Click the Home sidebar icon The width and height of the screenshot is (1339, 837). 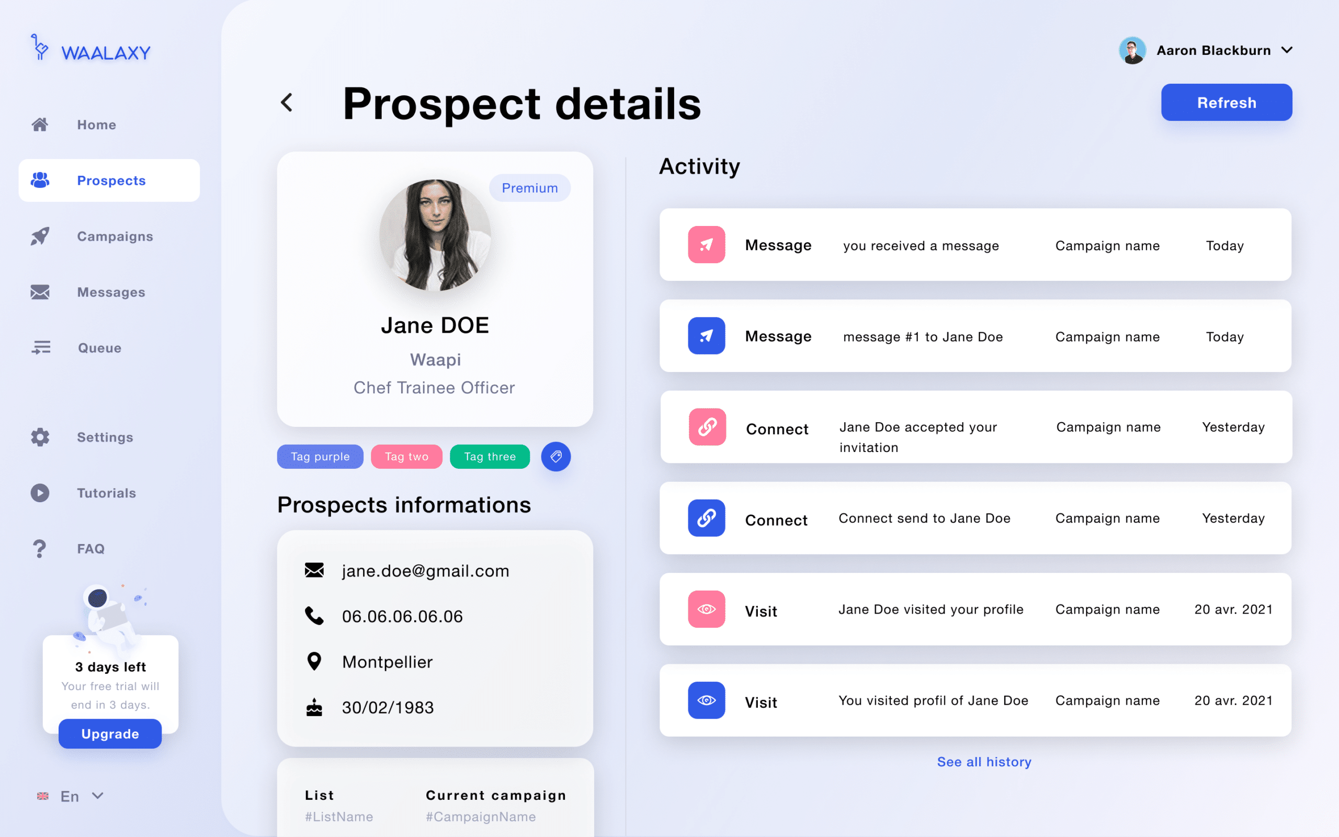coord(40,123)
